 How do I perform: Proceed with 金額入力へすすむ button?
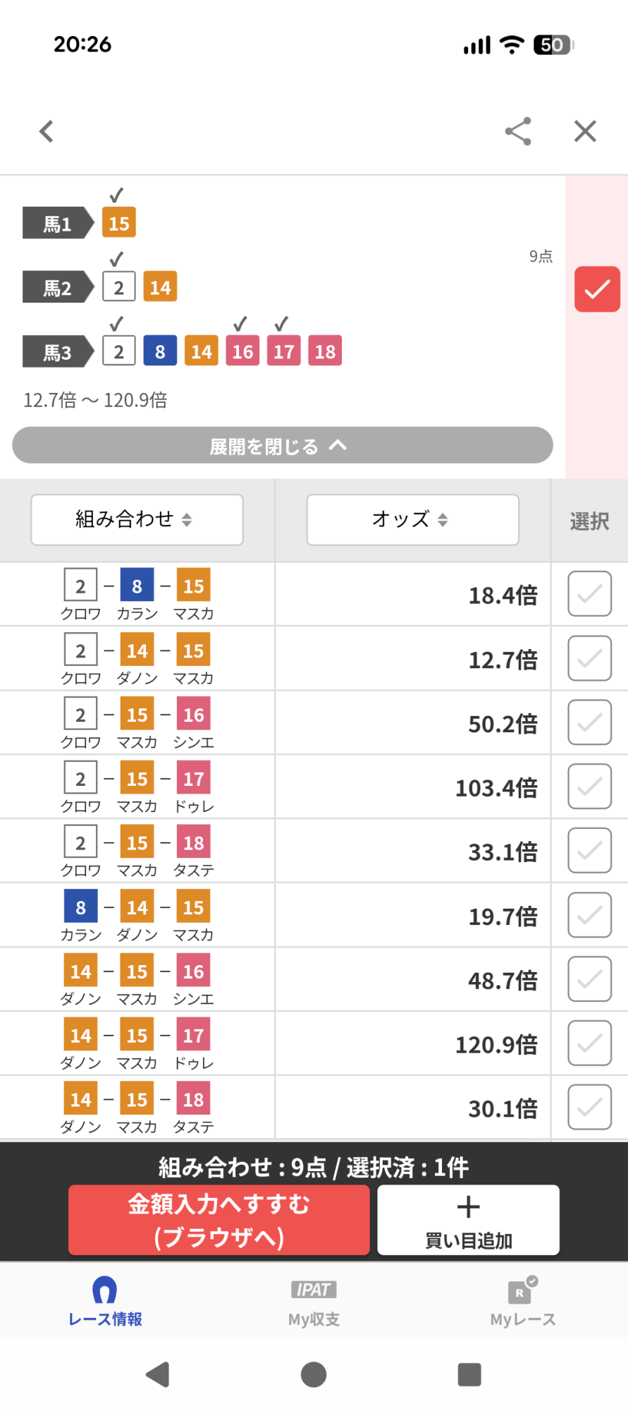(x=218, y=1220)
